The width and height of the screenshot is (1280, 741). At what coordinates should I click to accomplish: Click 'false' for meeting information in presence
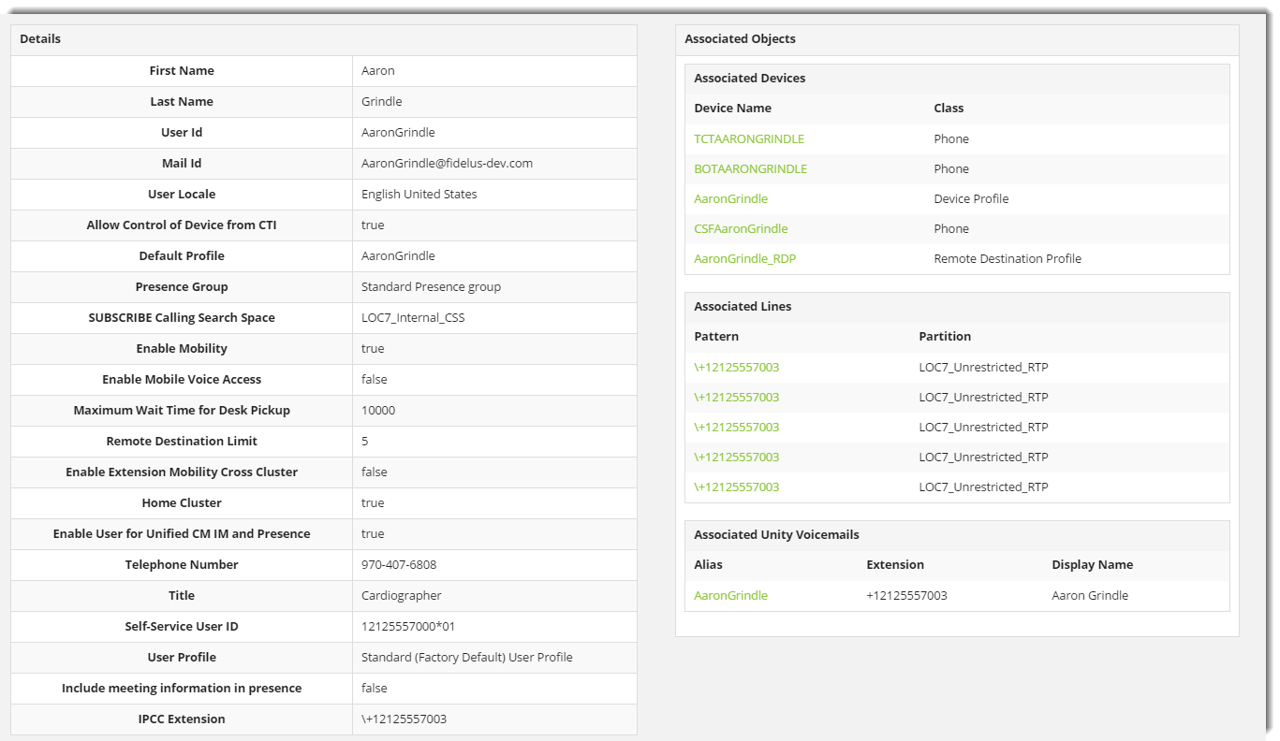(375, 688)
